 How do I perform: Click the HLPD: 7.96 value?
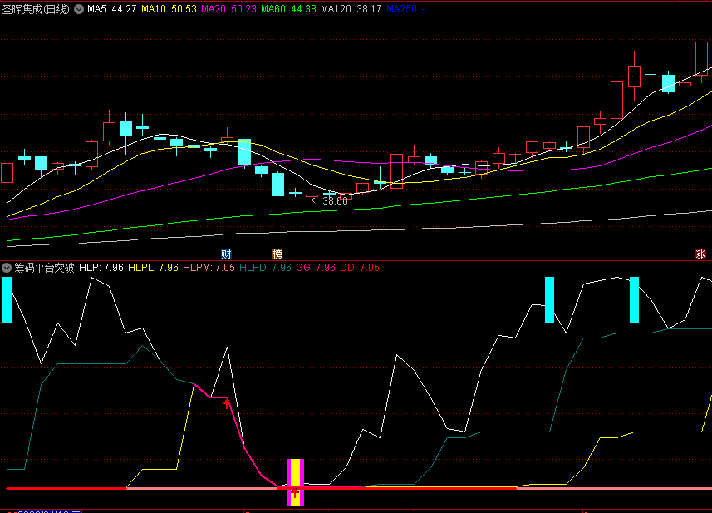pyautogui.click(x=265, y=268)
